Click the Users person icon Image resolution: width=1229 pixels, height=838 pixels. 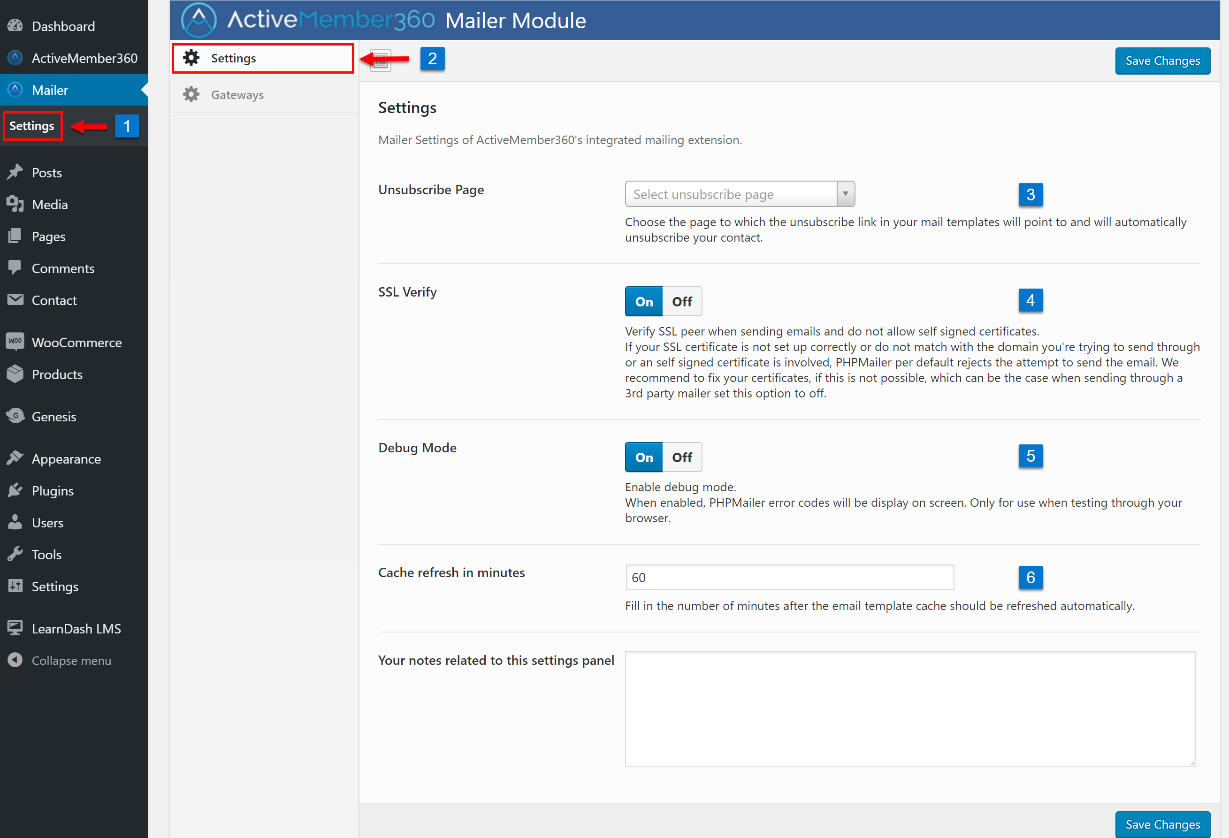click(15, 522)
